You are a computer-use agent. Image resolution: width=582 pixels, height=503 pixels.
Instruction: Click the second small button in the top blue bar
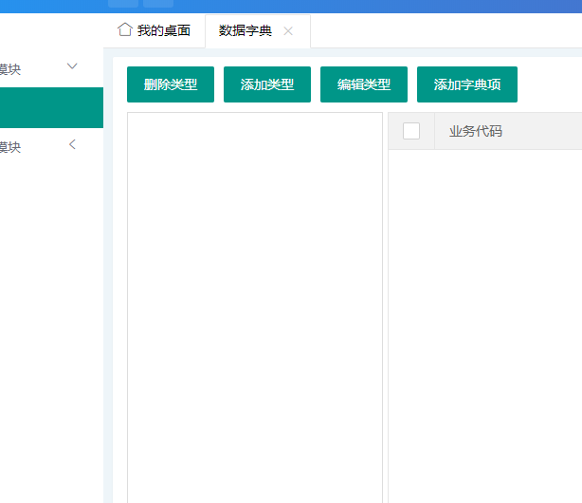click(157, 4)
